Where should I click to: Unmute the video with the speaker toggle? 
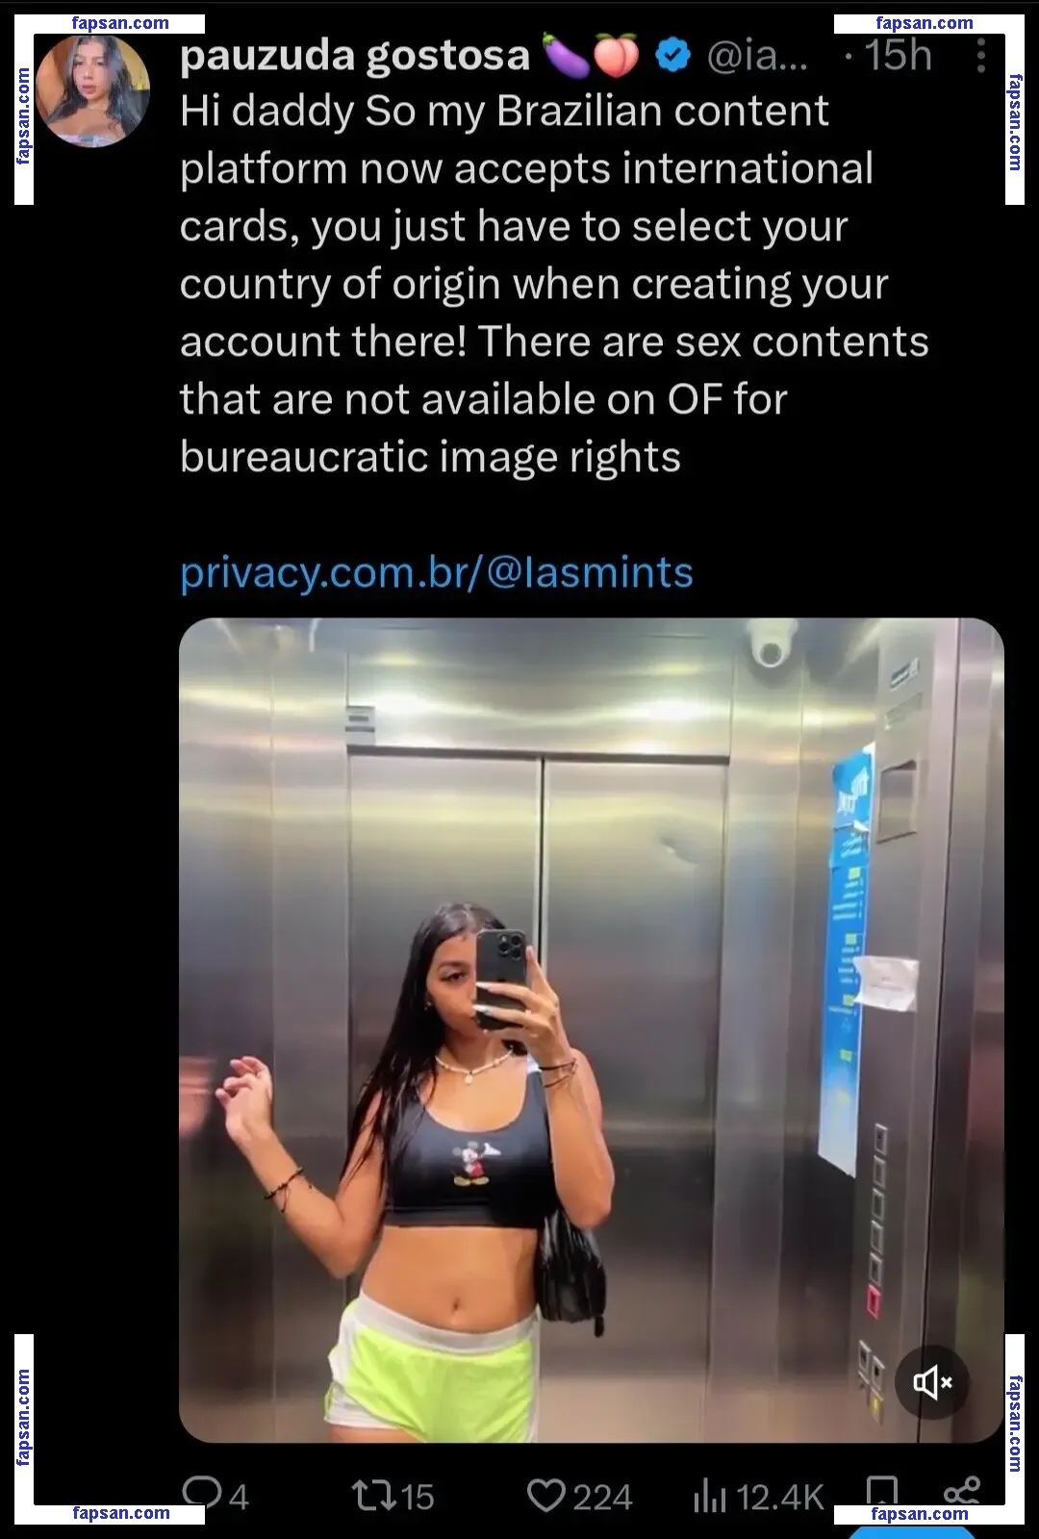(x=931, y=1383)
